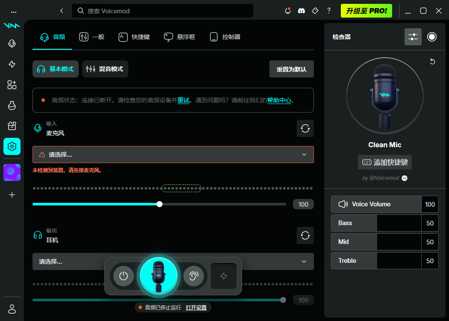Switch to the 快捷键 tab
This screenshot has height=321, width=449.
(134, 37)
